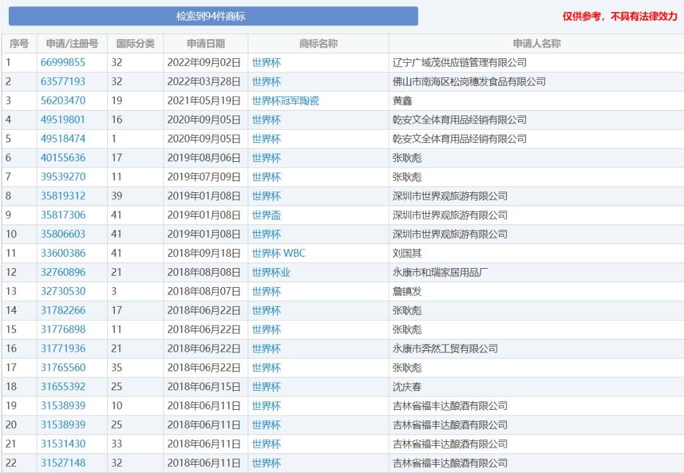Click the "国际分类" column header
684x473 pixels.
(x=135, y=44)
